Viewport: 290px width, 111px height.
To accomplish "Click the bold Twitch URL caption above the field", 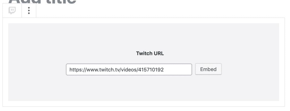I will tap(150, 53).
